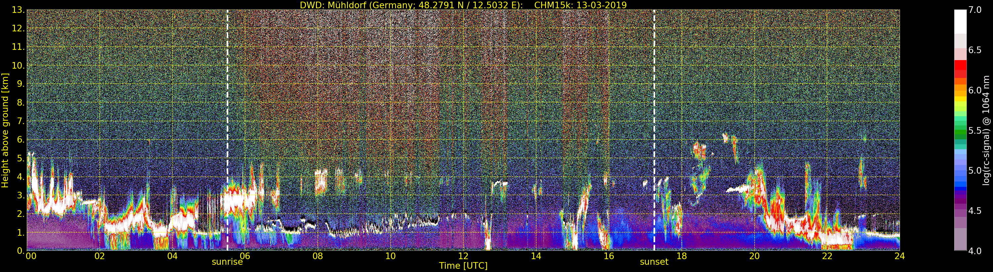Image resolution: width=993 pixels, height=272 pixels.
Task: Click the '24' time tick label
Action: click(900, 256)
